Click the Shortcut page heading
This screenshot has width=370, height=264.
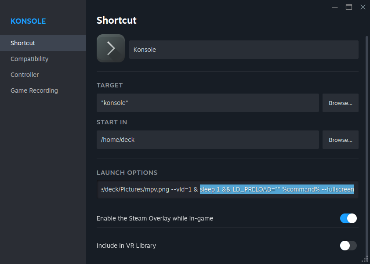116,20
